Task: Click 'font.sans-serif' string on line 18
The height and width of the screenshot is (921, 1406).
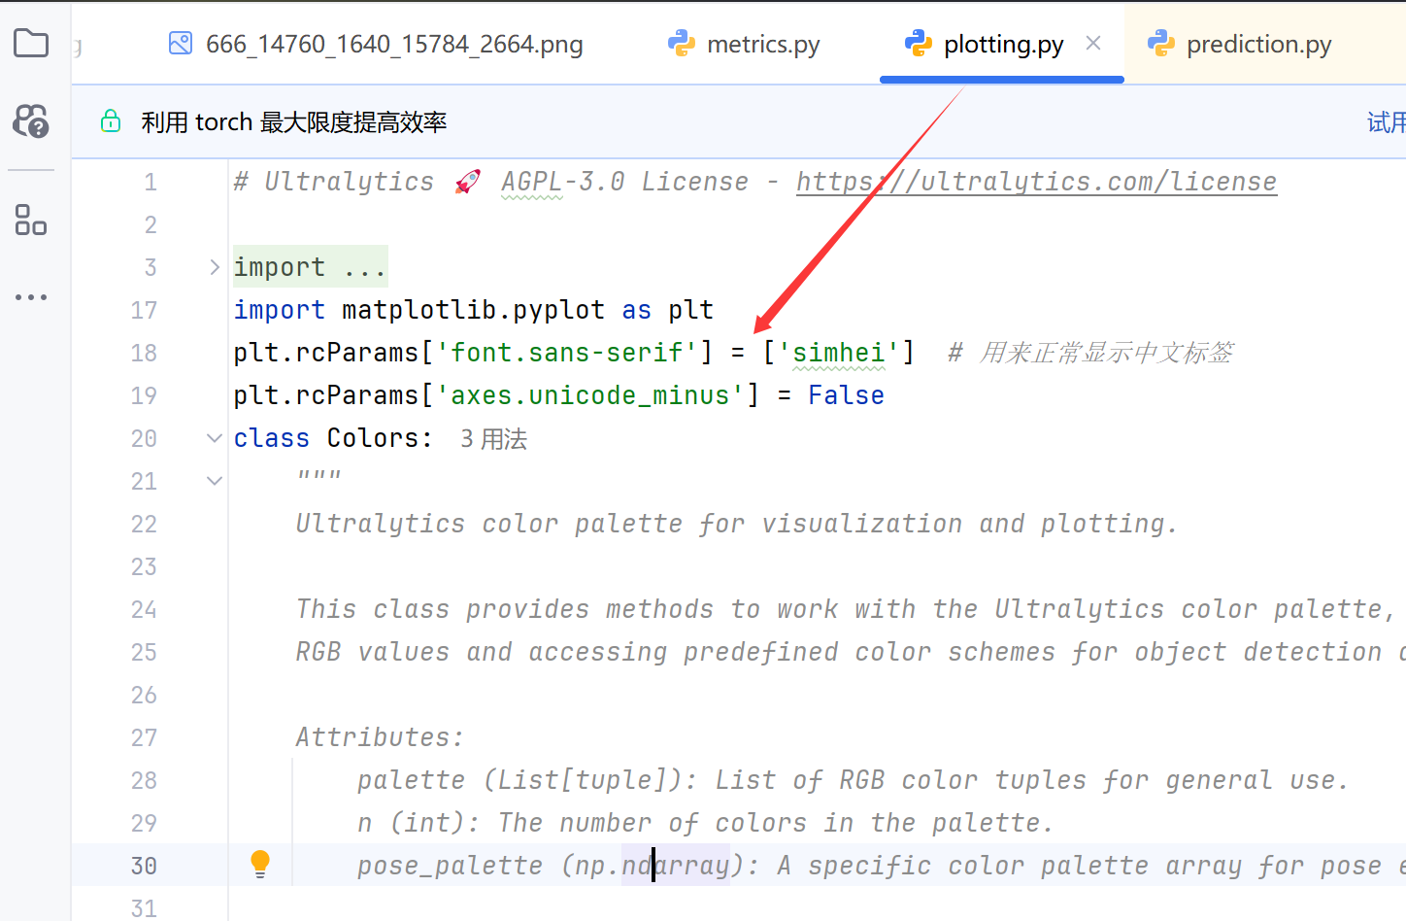Action: 567,353
